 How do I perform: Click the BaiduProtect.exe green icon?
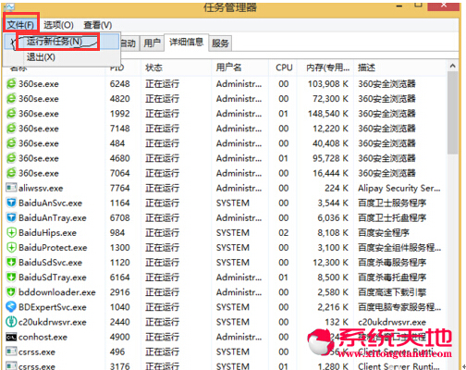(11, 247)
